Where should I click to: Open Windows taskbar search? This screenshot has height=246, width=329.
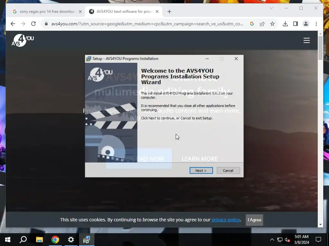tap(23, 240)
